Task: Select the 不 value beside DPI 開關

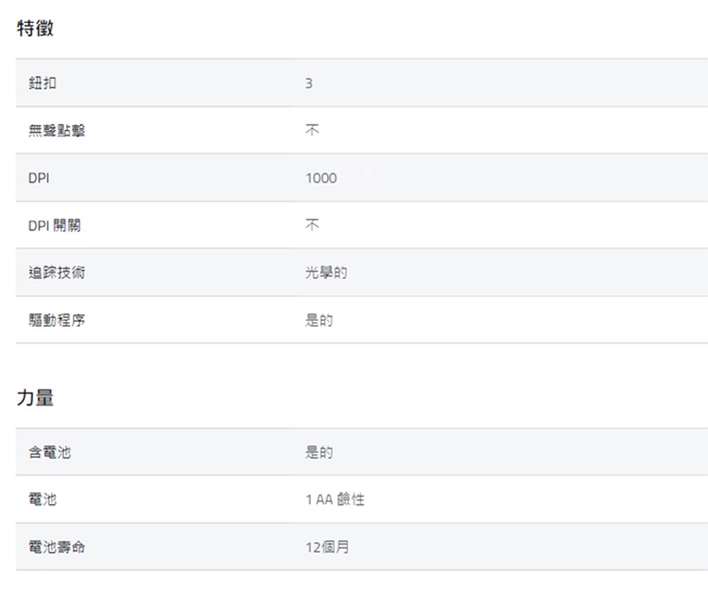Action: 312,226
